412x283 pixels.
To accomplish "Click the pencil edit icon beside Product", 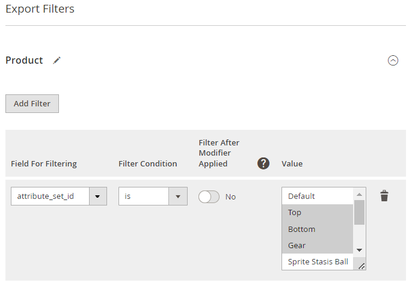I will [x=57, y=60].
